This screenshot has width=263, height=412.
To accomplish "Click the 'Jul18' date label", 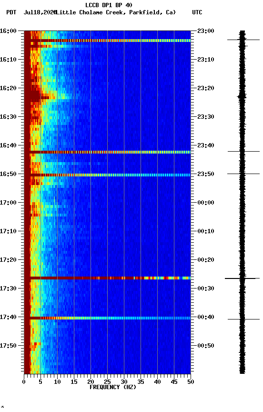I will (31, 12).
